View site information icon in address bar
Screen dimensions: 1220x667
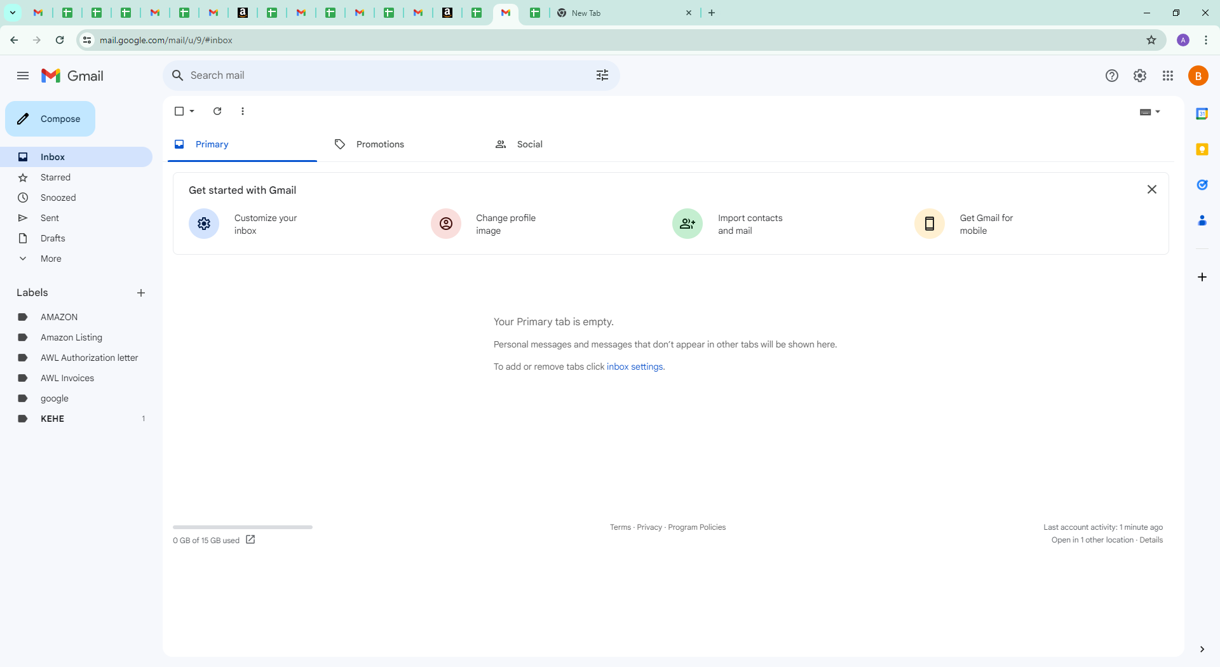click(x=87, y=40)
